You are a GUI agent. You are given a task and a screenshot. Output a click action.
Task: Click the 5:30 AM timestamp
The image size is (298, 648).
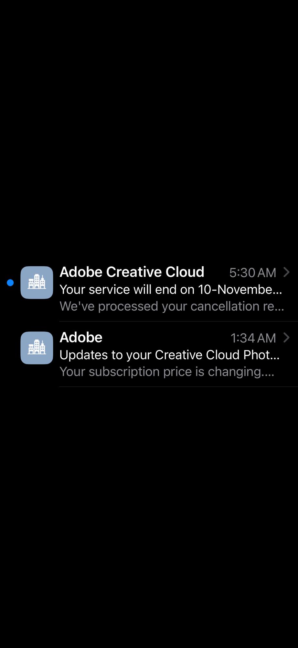pyautogui.click(x=253, y=273)
